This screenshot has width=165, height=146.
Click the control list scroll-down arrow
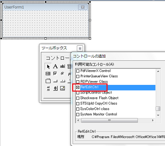pos(158,115)
